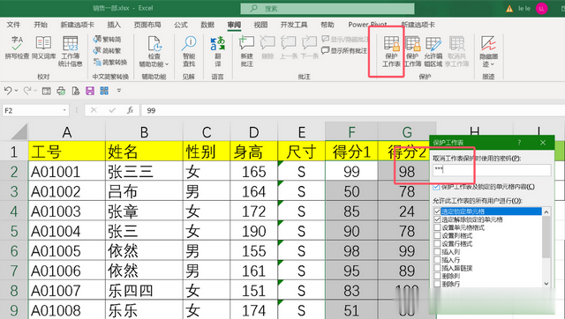Click the undo arrow in quick access toolbar

coord(8,91)
